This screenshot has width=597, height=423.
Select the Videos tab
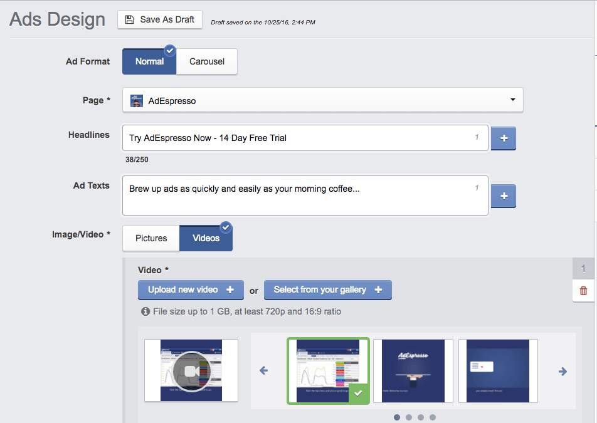(x=206, y=238)
